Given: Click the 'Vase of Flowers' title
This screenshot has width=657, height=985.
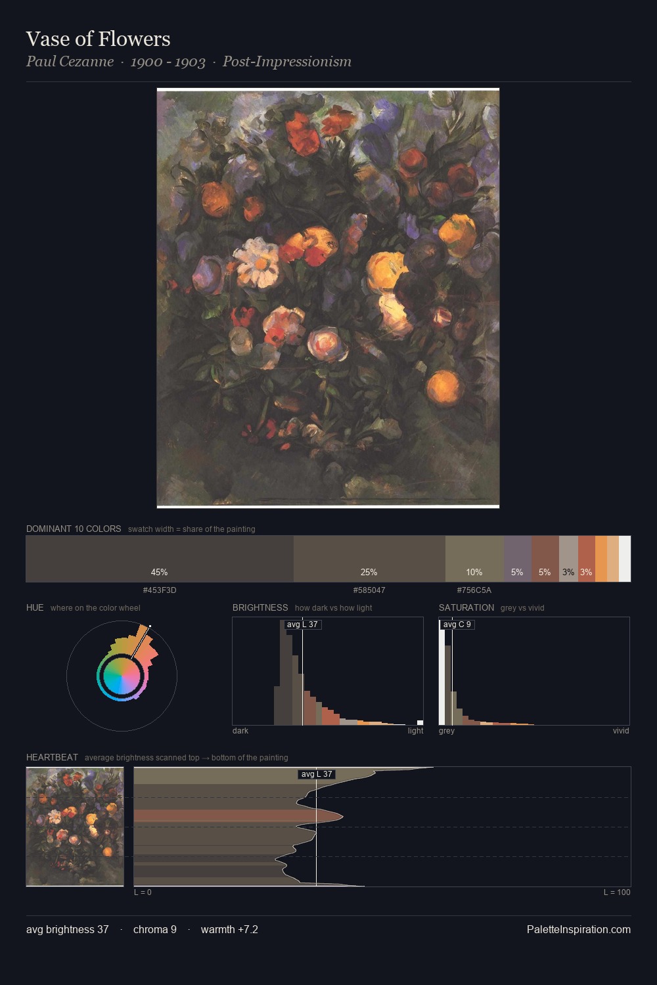Looking at the screenshot, I should point(99,39).
